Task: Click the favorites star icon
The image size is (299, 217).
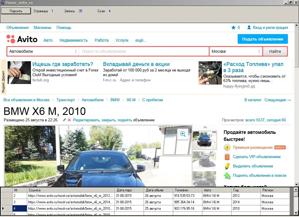Action: tap(233, 28)
